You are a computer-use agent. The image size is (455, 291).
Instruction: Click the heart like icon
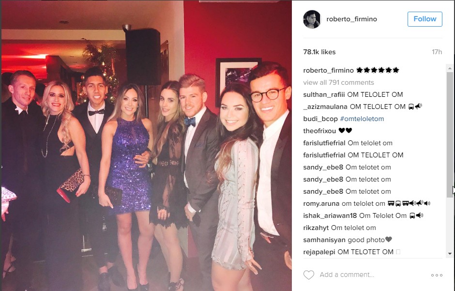(x=308, y=275)
